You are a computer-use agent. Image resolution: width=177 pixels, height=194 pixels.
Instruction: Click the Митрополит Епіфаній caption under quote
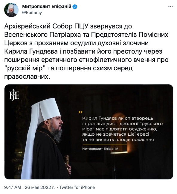point(100,148)
